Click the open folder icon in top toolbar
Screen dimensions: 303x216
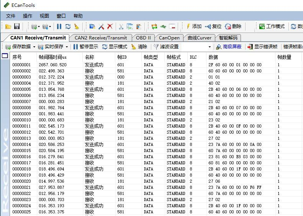coord(8,26)
